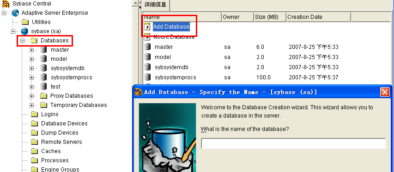Click the Adaptive Server Enterprise icon
This screenshot has height=172, width=394.
coord(15,13)
